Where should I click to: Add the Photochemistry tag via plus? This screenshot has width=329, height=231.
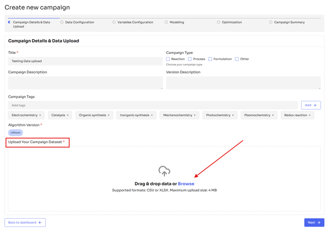point(233,115)
